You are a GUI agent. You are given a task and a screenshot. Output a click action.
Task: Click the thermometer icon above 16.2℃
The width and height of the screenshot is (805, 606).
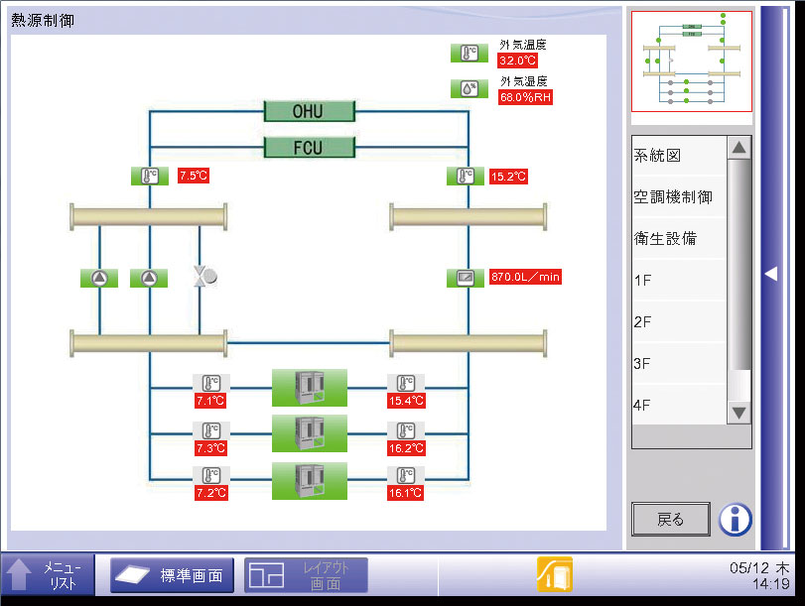pyautogui.click(x=406, y=431)
